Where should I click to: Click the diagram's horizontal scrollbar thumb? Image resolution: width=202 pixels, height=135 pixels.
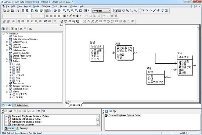[x=69, y=101]
